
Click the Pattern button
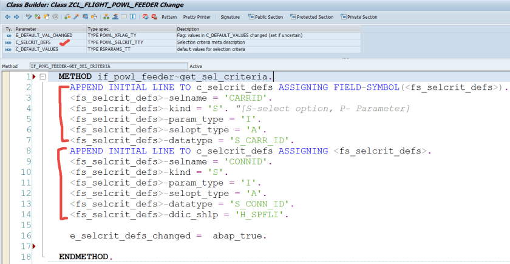pyautogui.click(x=169, y=17)
